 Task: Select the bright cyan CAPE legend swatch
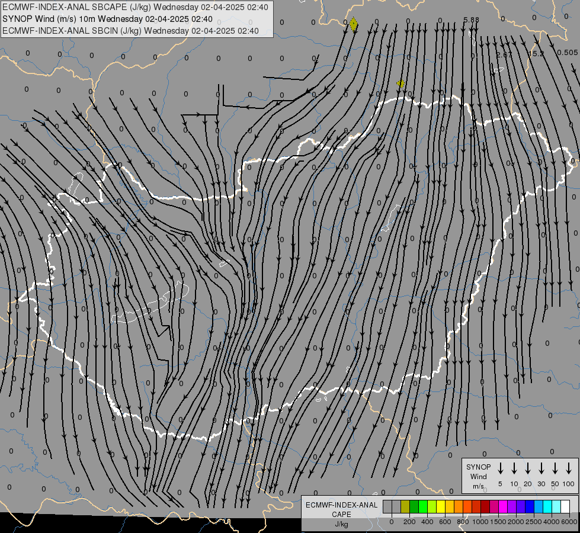pos(548,507)
